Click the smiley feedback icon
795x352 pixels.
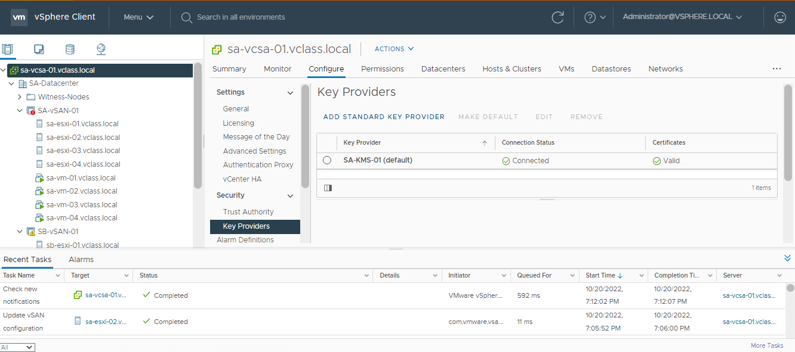[x=780, y=17]
